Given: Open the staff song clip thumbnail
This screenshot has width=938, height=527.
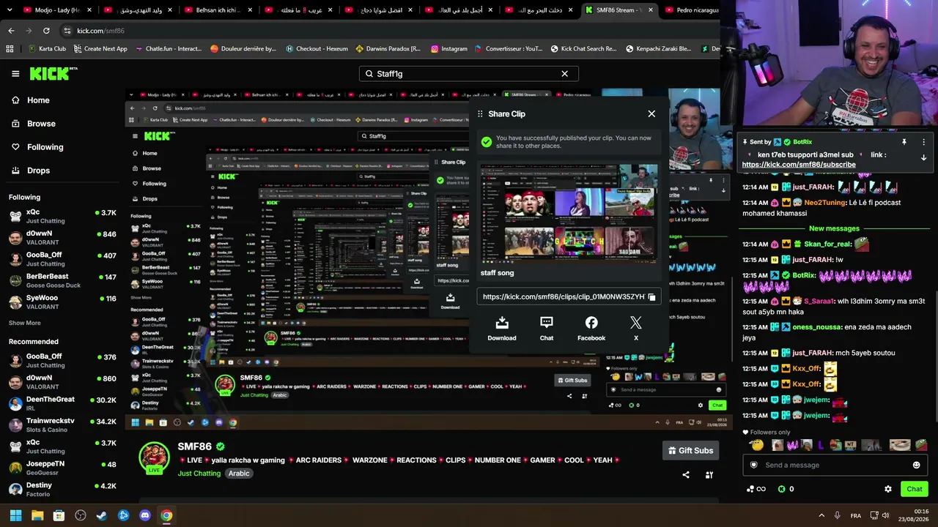Looking at the screenshot, I should coord(569,212).
